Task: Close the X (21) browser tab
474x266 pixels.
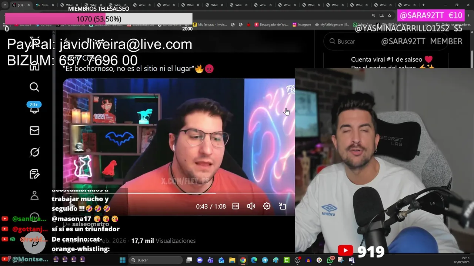Action: click(29, 5)
